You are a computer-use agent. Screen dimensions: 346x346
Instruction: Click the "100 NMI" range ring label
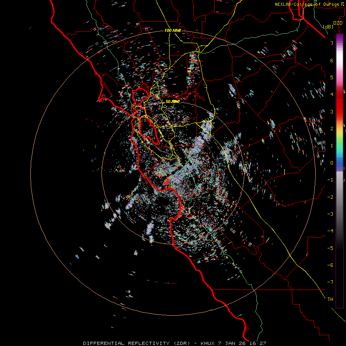(173, 30)
